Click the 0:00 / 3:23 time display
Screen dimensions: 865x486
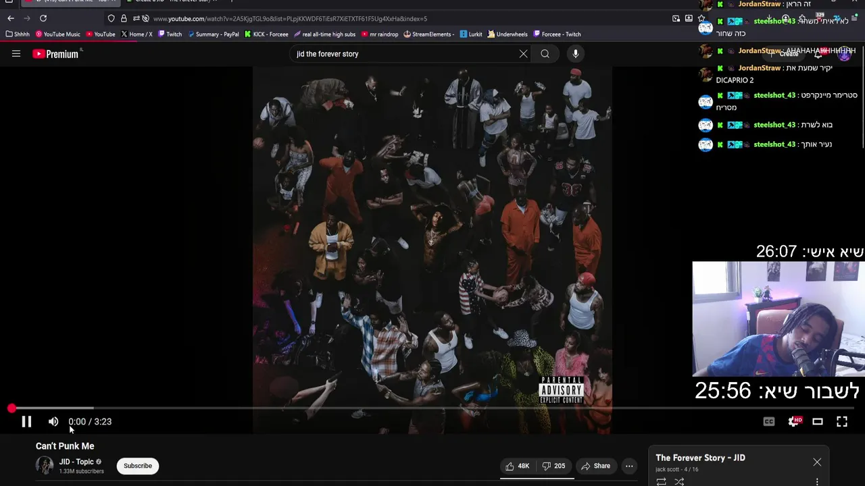[90, 422]
